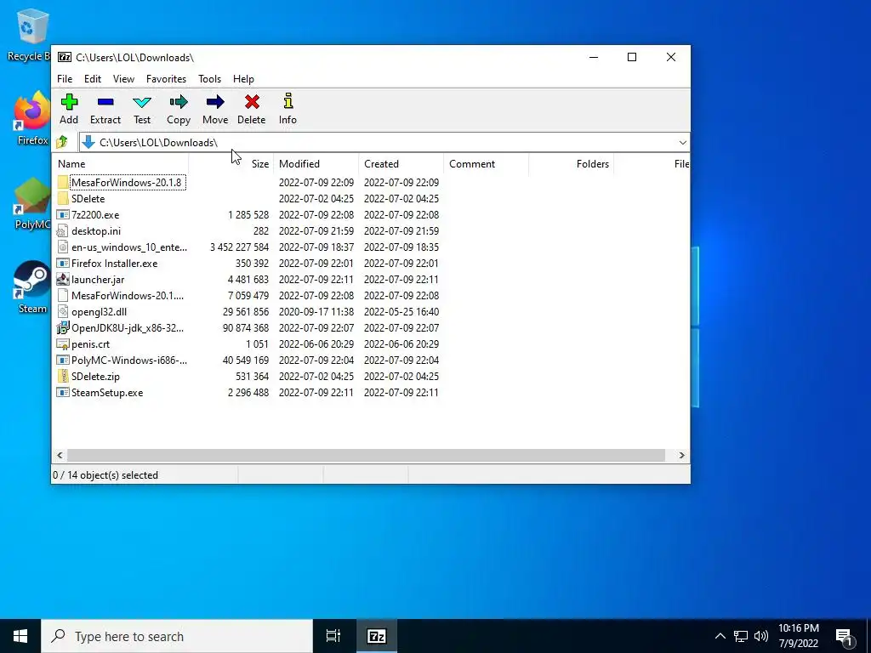Select the MesaForWindows-20.1.8 folder icon
This screenshot has width=871, height=653.
click(63, 182)
